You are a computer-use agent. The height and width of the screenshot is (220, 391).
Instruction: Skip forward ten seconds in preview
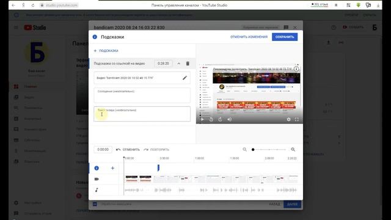(220, 120)
